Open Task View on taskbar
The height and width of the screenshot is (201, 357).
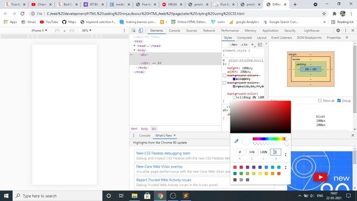tap(121, 196)
